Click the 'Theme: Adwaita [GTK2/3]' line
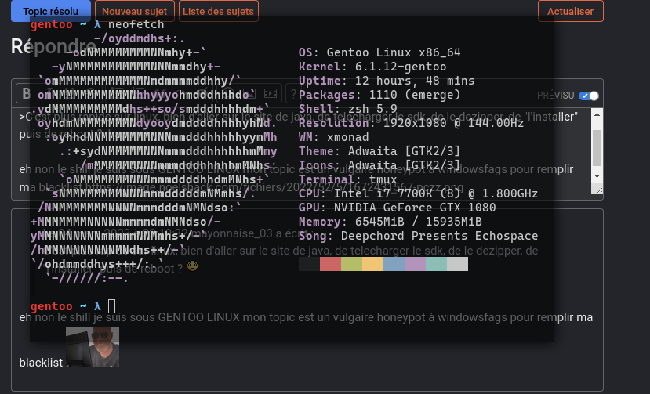 click(x=379, y=151)
